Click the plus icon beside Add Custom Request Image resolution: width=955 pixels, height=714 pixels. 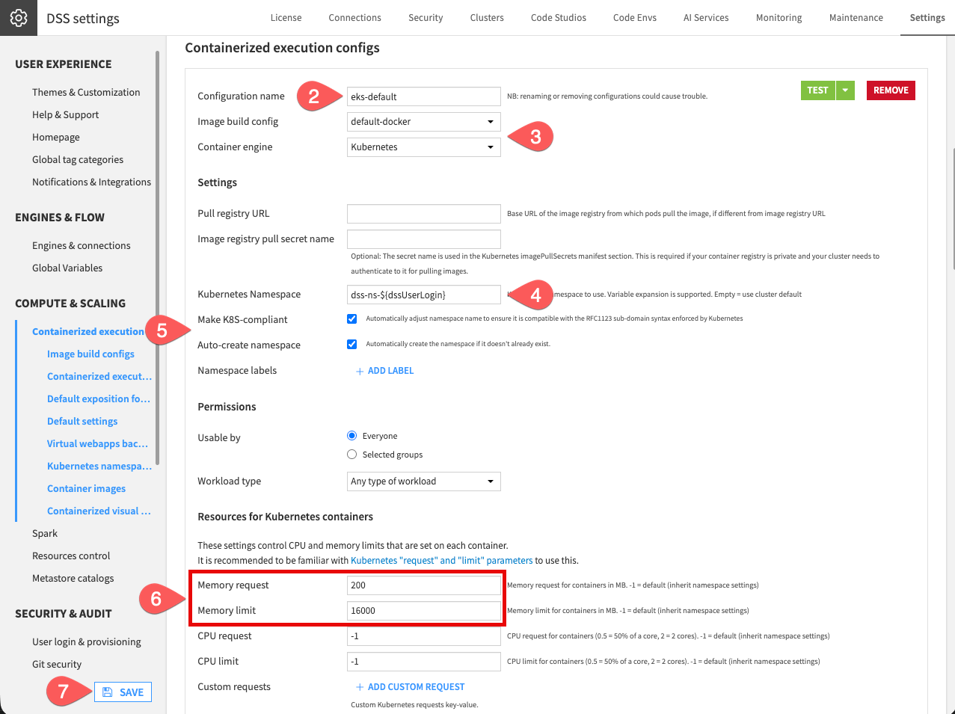point(360,687)
